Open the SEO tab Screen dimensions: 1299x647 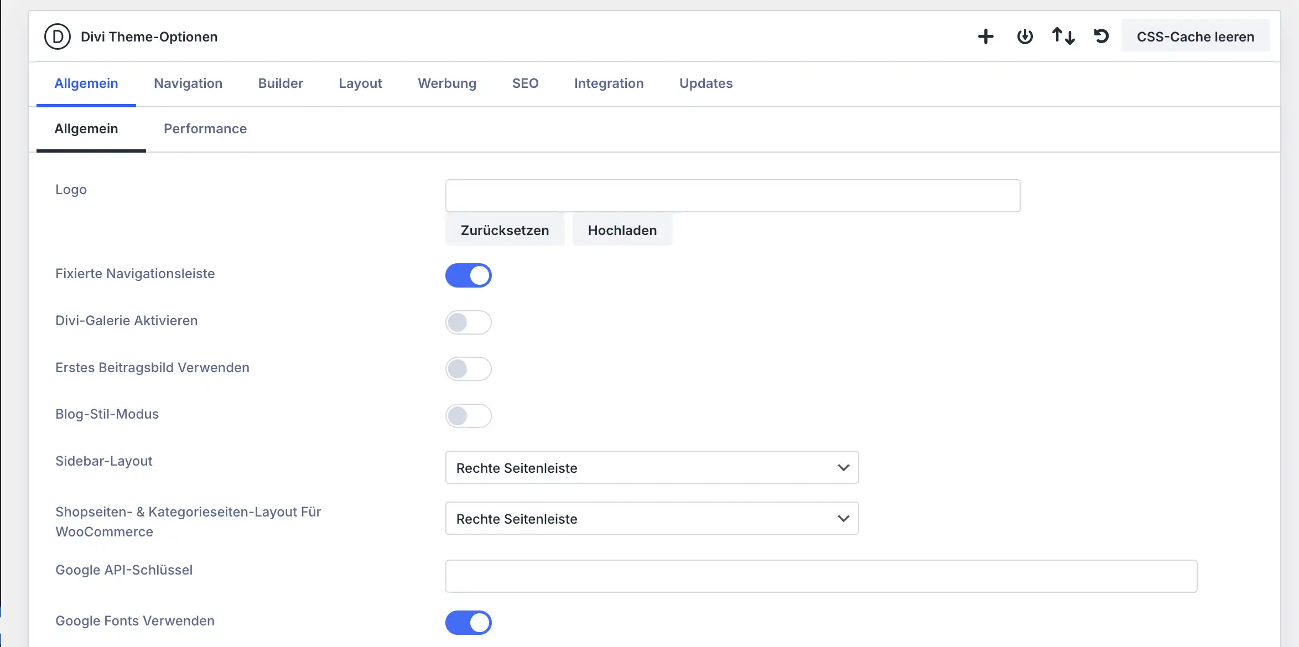525,84
